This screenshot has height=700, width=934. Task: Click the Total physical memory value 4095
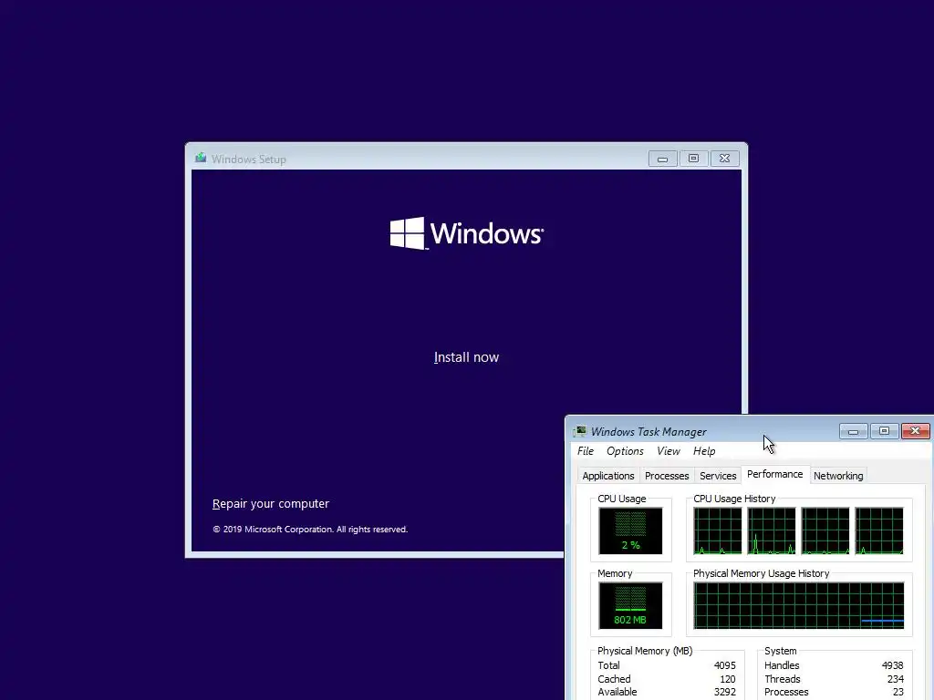pos(725,665)
